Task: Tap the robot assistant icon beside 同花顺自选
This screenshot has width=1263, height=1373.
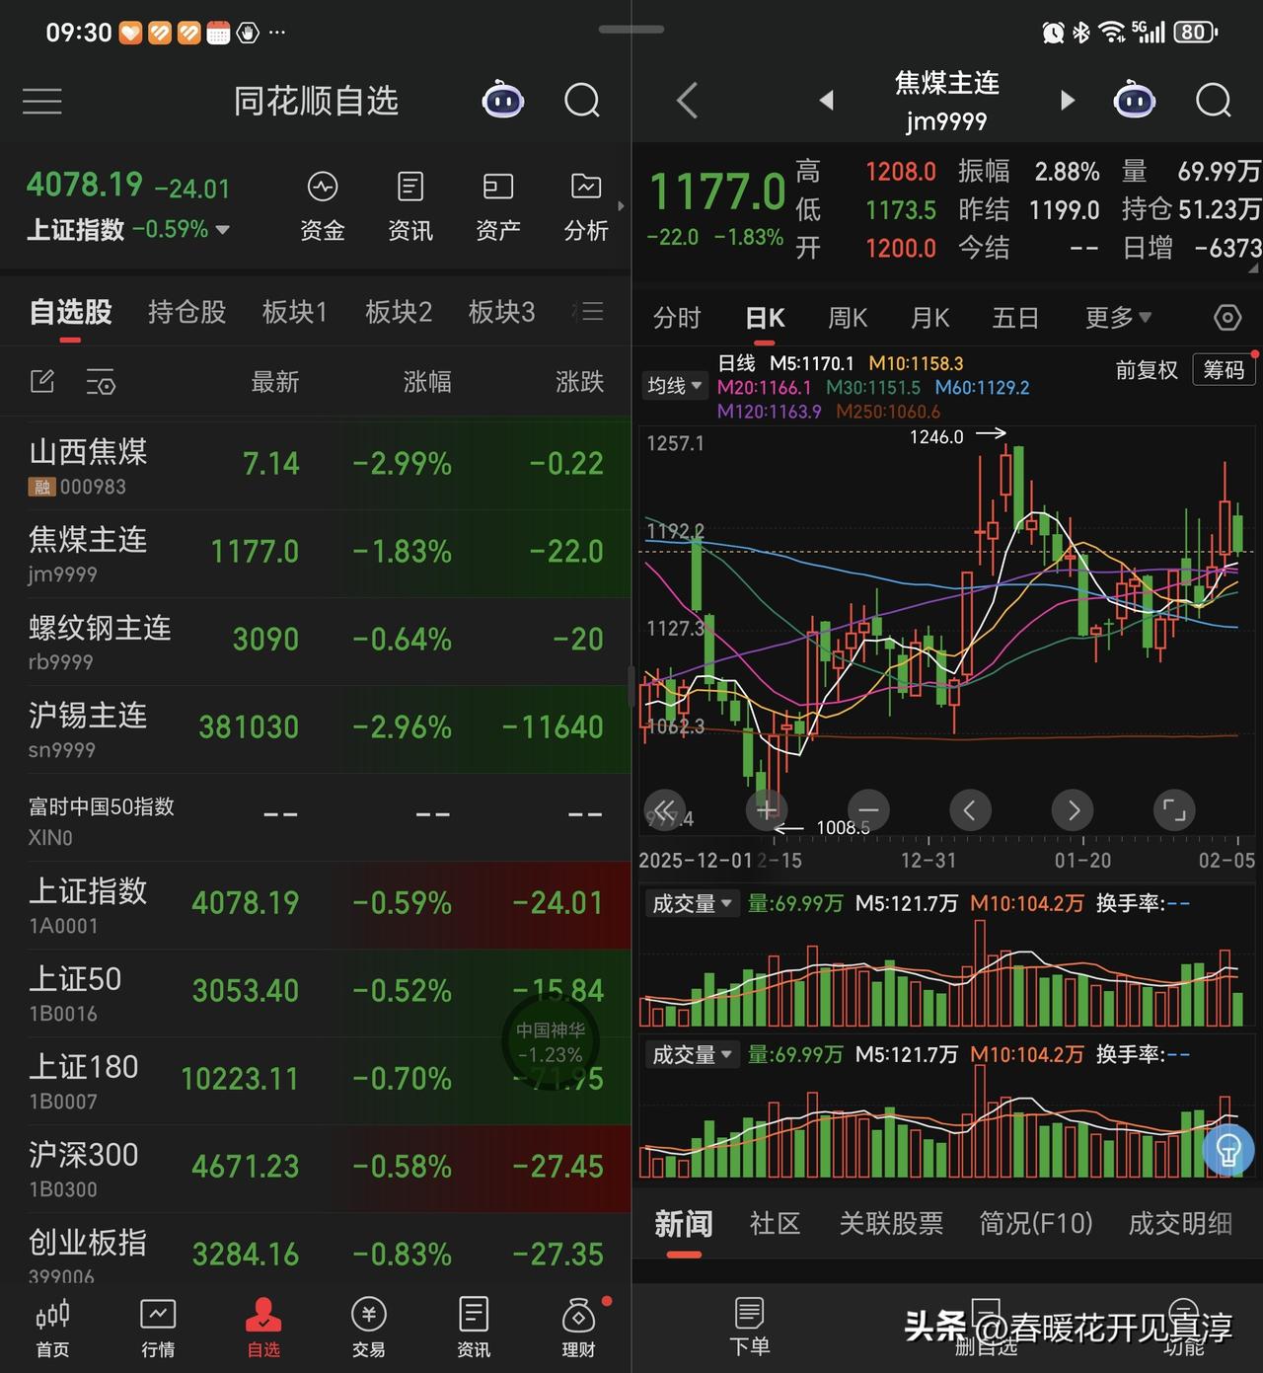Action: click(502, 100)
